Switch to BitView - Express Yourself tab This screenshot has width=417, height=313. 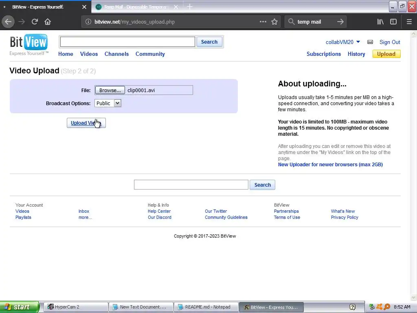point(45,7)
